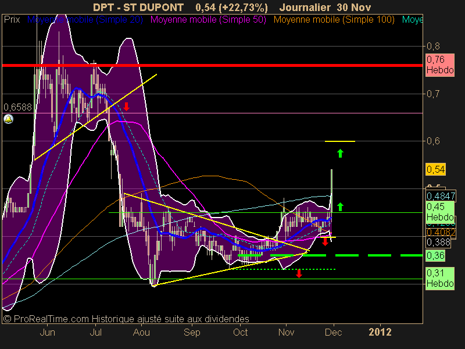
Task: Click the 'Nov' time axis label
Action: (x=286, y=332)
